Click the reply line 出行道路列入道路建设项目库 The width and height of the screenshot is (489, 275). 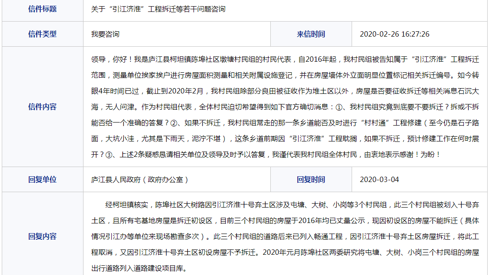pos(140,268)
